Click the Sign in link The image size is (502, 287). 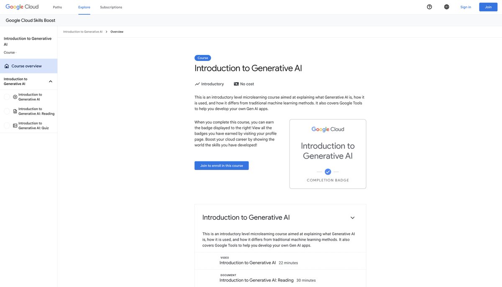(x=466, y=7)
